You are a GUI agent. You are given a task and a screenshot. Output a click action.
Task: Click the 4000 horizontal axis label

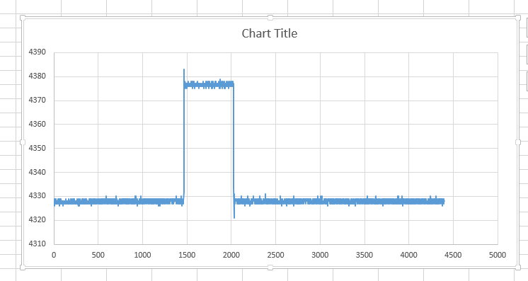(x=408, y=255)
